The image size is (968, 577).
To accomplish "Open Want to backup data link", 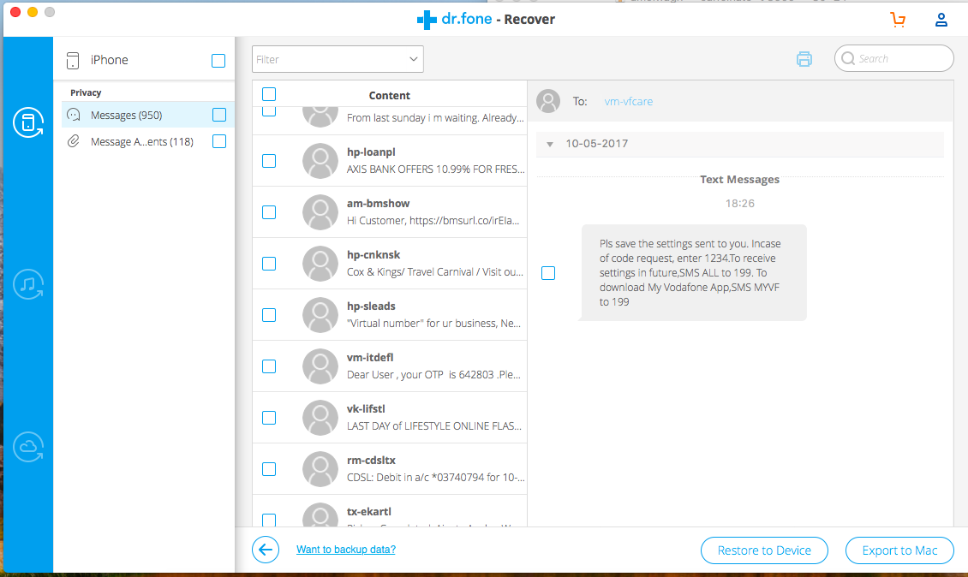I will tap(346, 550).
